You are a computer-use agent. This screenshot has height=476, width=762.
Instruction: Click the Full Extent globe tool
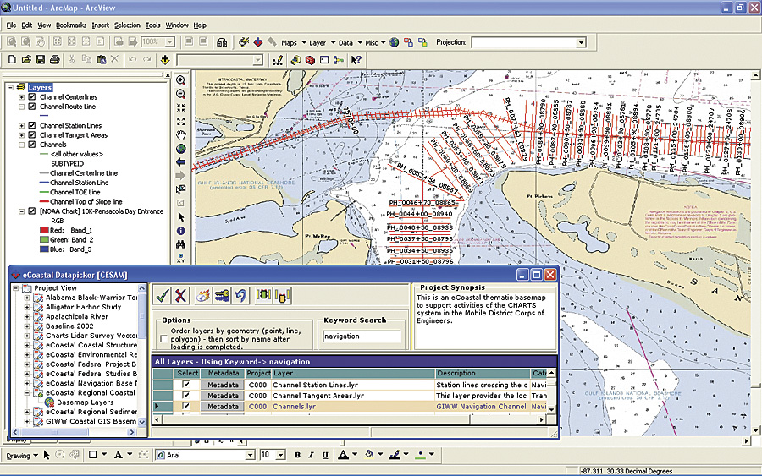click(x=181, y=149)
